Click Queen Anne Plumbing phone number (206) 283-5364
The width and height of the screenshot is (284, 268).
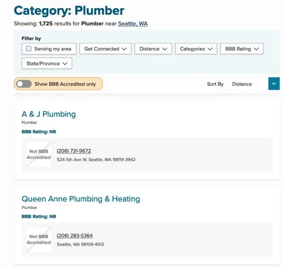coord(75,236)
